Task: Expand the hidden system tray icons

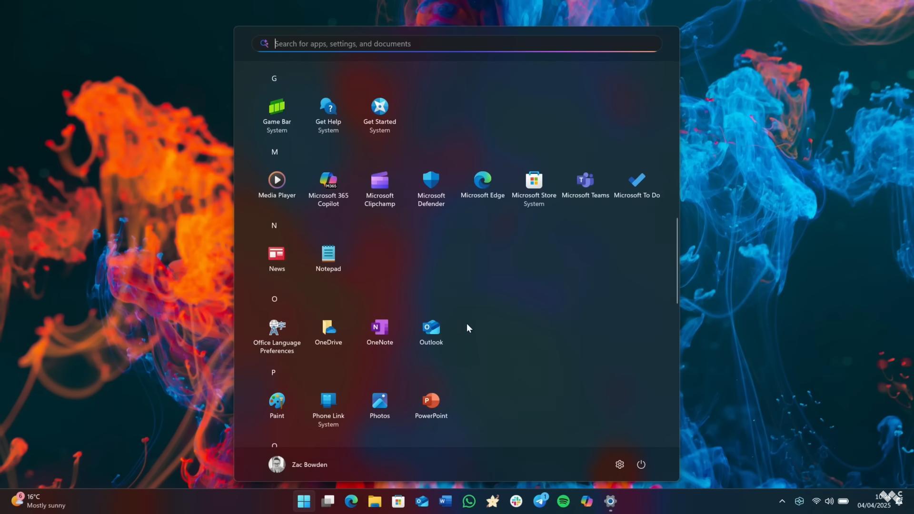Action: pos(782,501)
